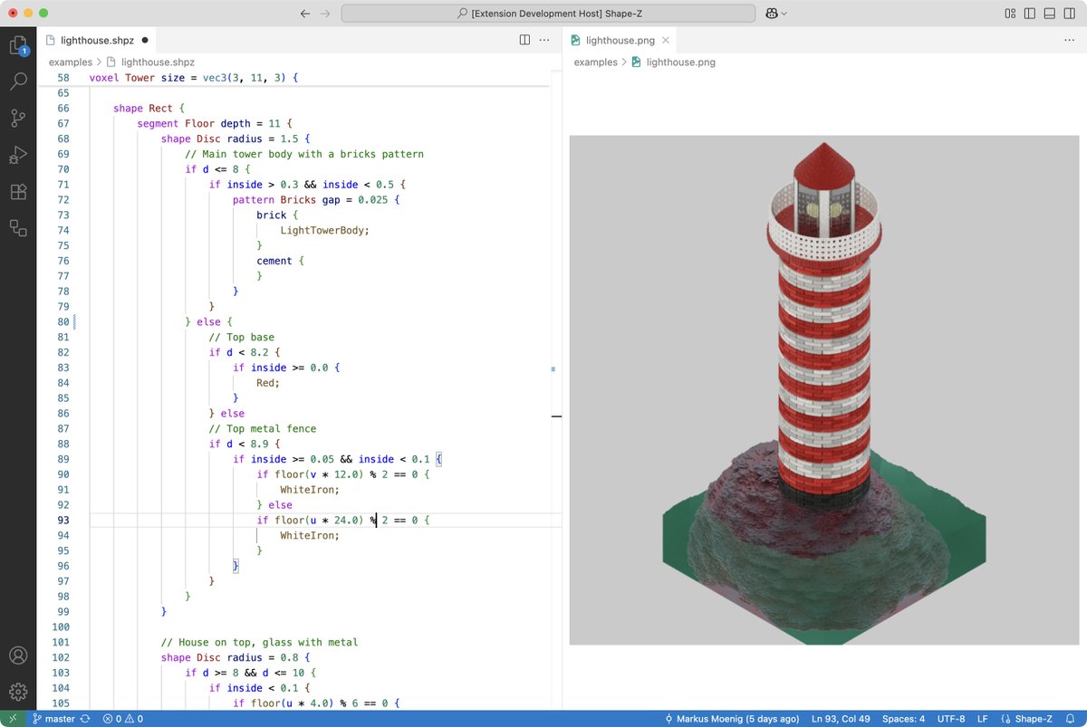1087x727 pixels.
Task: Click the lighthouse image preview
Action: (x=824, y=390)
